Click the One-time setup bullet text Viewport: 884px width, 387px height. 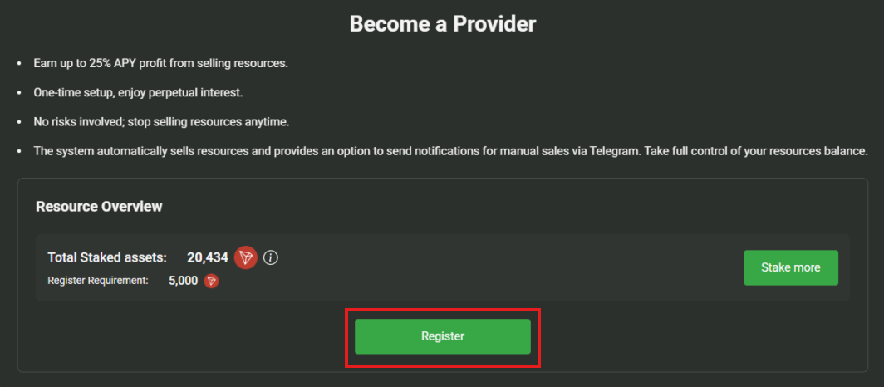pos(138,92)
